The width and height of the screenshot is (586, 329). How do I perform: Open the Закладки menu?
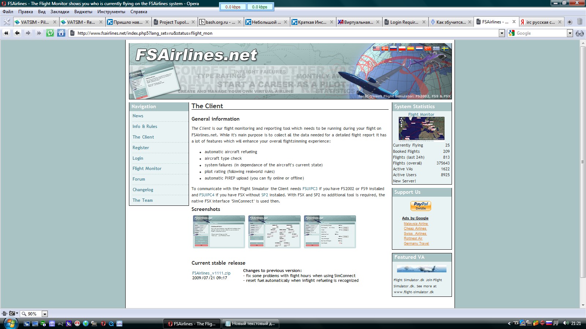(x=60, y=12)
